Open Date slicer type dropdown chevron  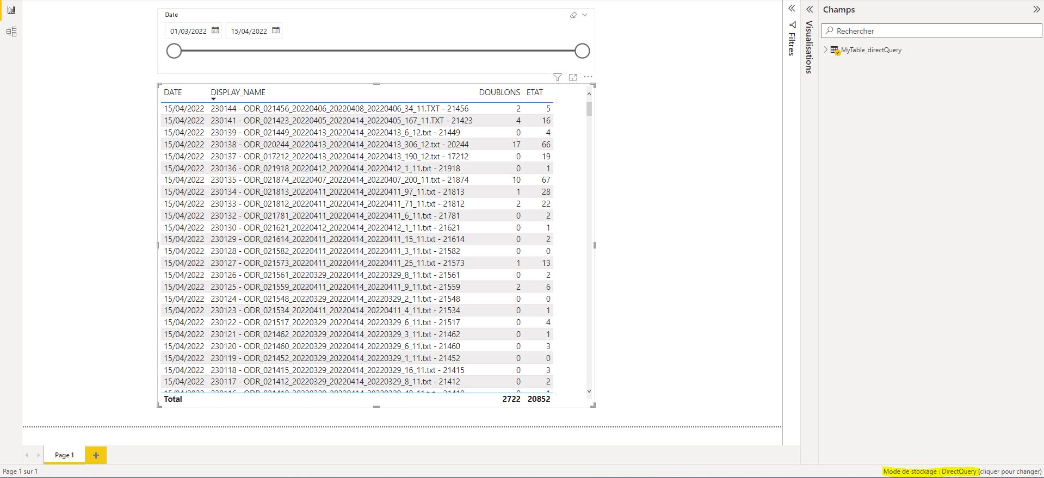point(585,15)
